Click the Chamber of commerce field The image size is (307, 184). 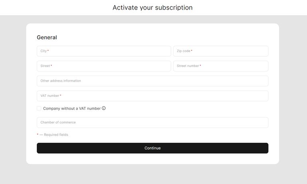pyautogui.click(x=152, y=122)
